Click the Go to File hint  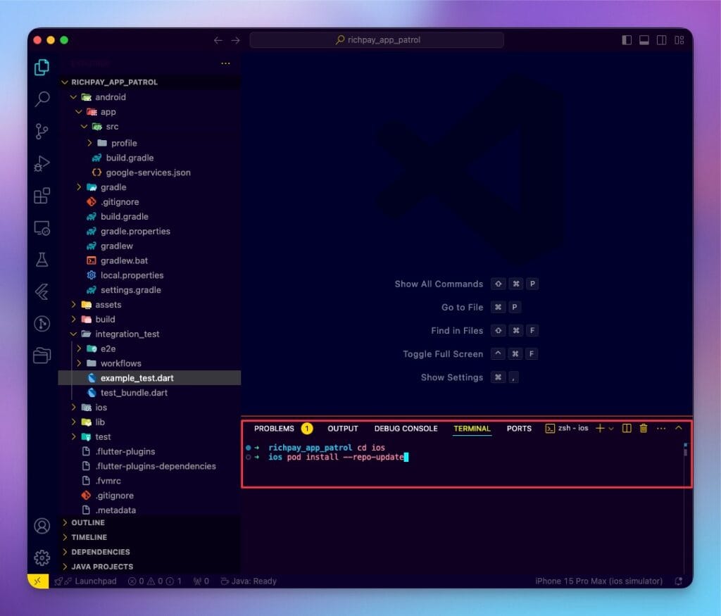coord(462,308)
